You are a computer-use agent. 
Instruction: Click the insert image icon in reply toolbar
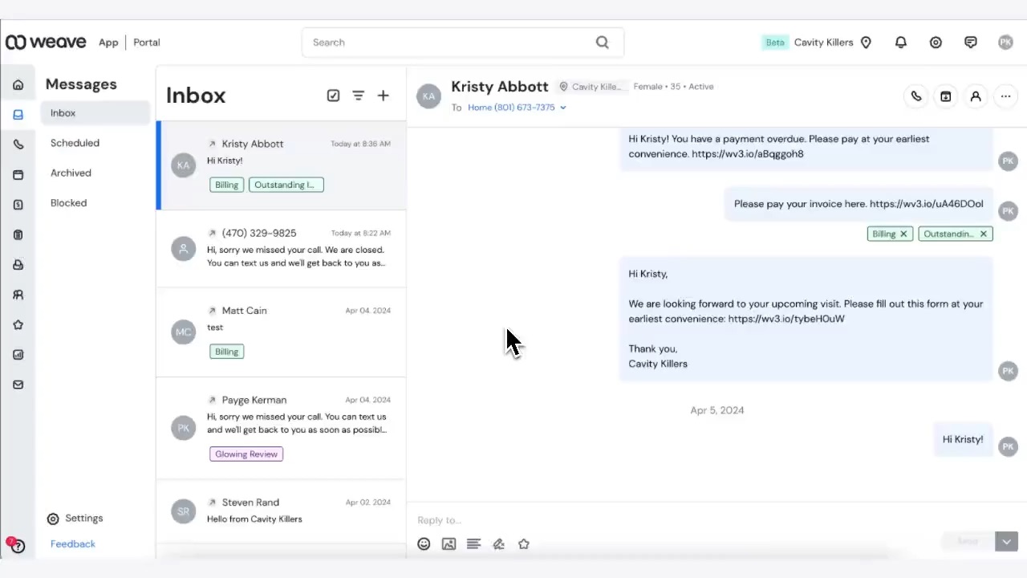pos(449,544)
